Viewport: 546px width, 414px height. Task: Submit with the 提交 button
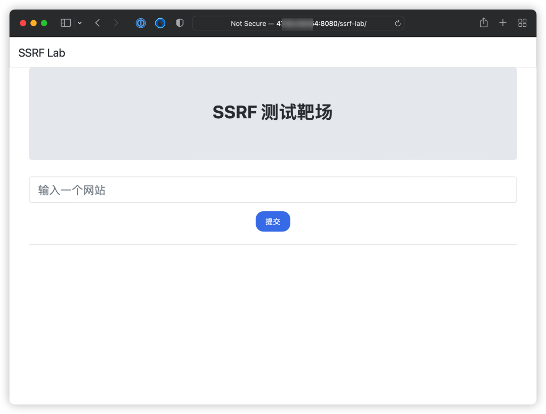coord(273,221)
